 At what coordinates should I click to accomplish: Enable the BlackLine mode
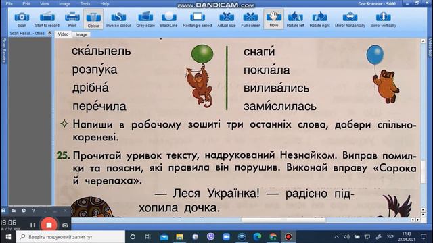168,20
